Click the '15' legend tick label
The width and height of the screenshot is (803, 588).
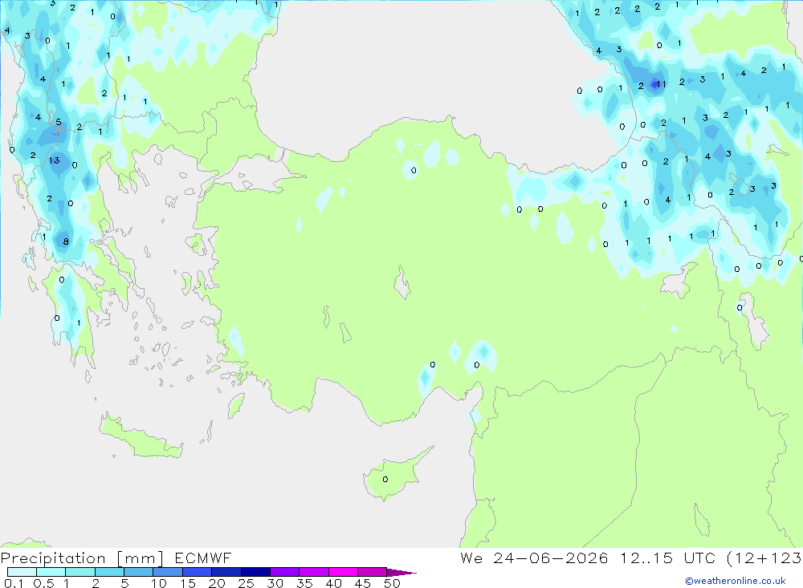(x=188, y=583)
